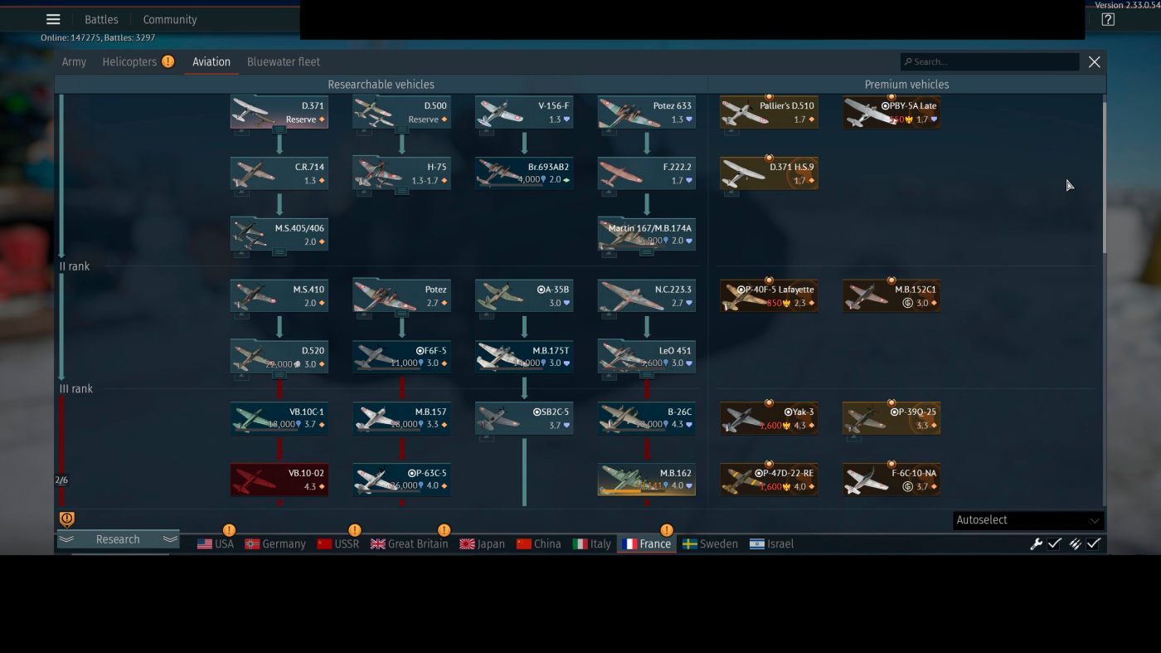Switch to the Sweden tech tree

[x=710, y=544]
